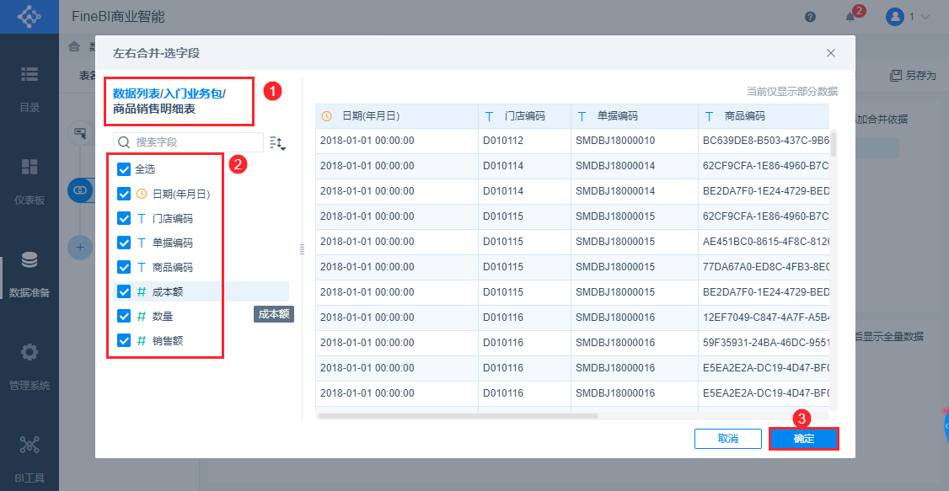Screen dimensions: 949x491
Task: Open the help question mark icon
Action: click(811, 17)
